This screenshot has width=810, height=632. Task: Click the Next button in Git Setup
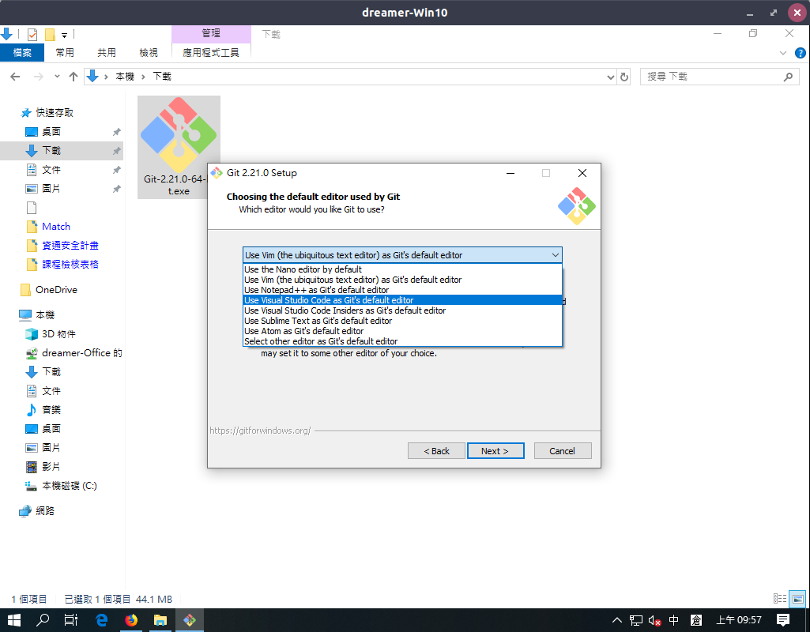click(495, 451)
